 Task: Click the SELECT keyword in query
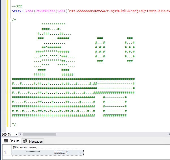[18, 11]
